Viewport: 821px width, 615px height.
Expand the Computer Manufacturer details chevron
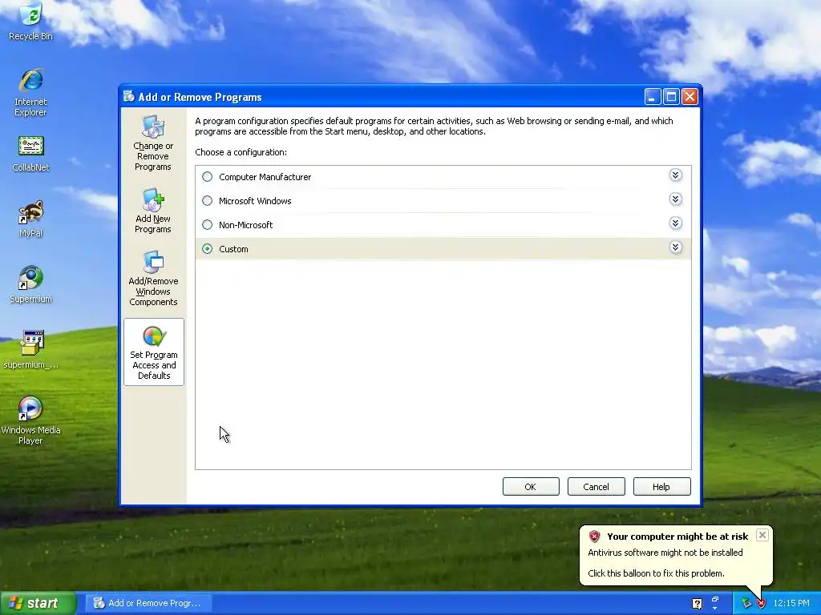click(675, 175)
